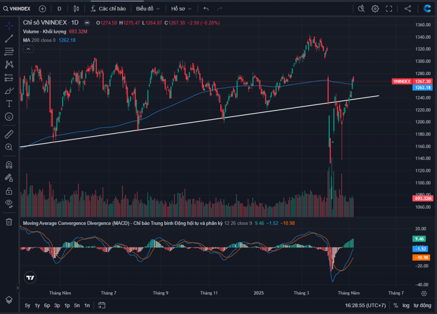This screenshot has width=437, height=314.
Task: Select the forecasting and measurement tool
Action: [x=9, y=78]
